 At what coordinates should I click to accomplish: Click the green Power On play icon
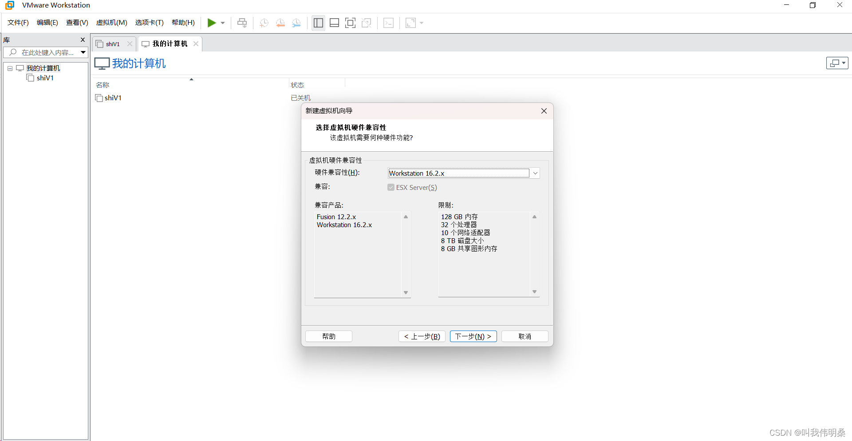(212, 23)
